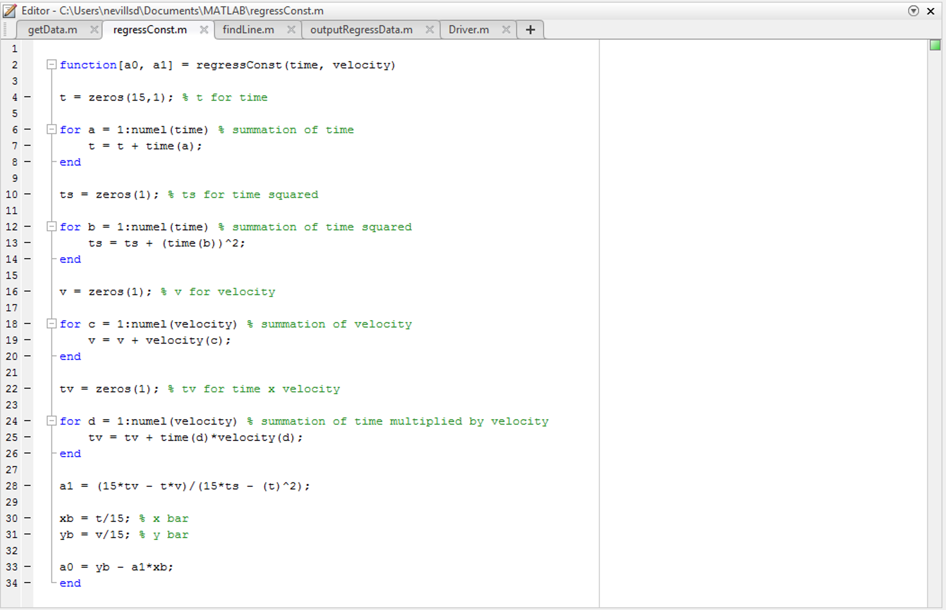Open the editor actions dropdown arrow

click(x=915, y=11)
